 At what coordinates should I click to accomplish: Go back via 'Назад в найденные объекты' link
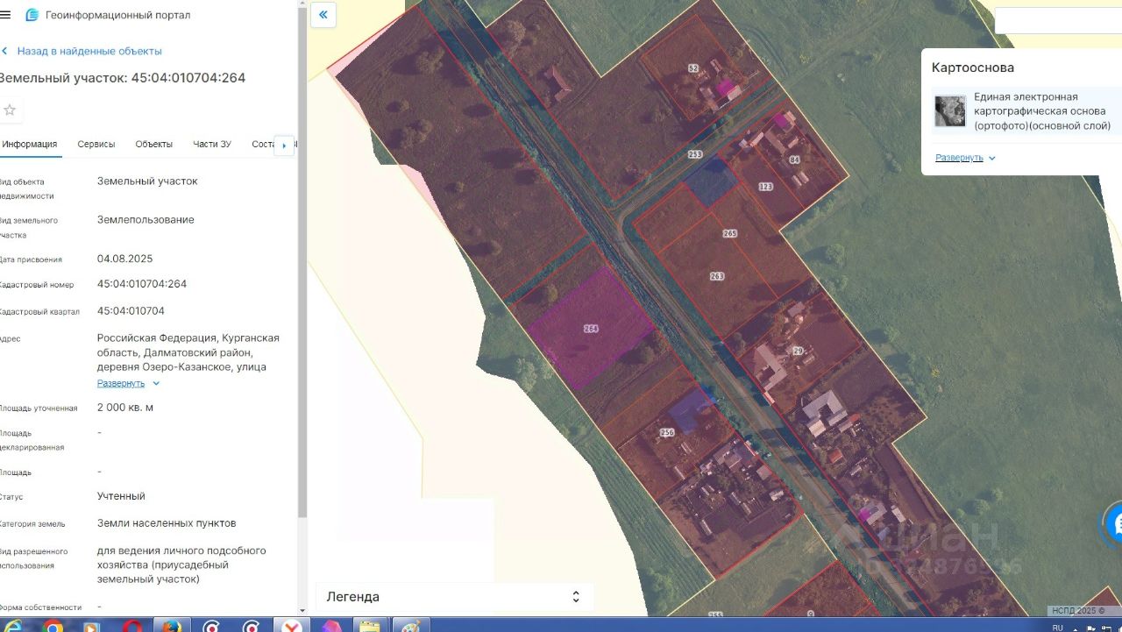[x=89, y=51]
